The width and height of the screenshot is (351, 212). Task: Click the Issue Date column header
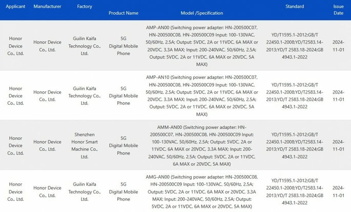coord(339,10)
